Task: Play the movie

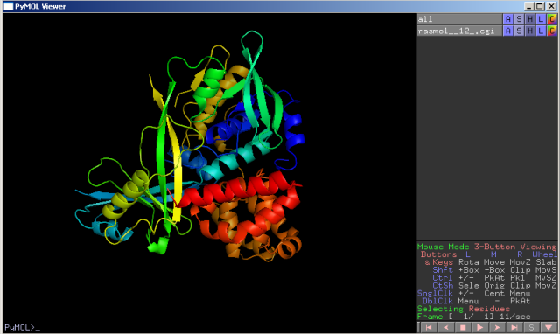Action: pos(480,327)
